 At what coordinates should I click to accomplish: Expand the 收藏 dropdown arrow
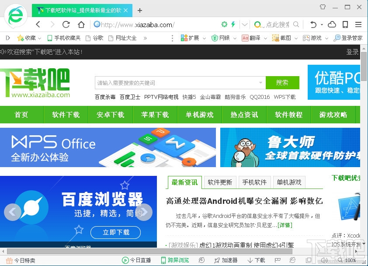click(x=39, y=38)
